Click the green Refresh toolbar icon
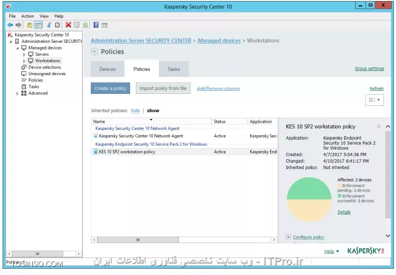Viewport: 396px width, 275px height. click(85, 25)
